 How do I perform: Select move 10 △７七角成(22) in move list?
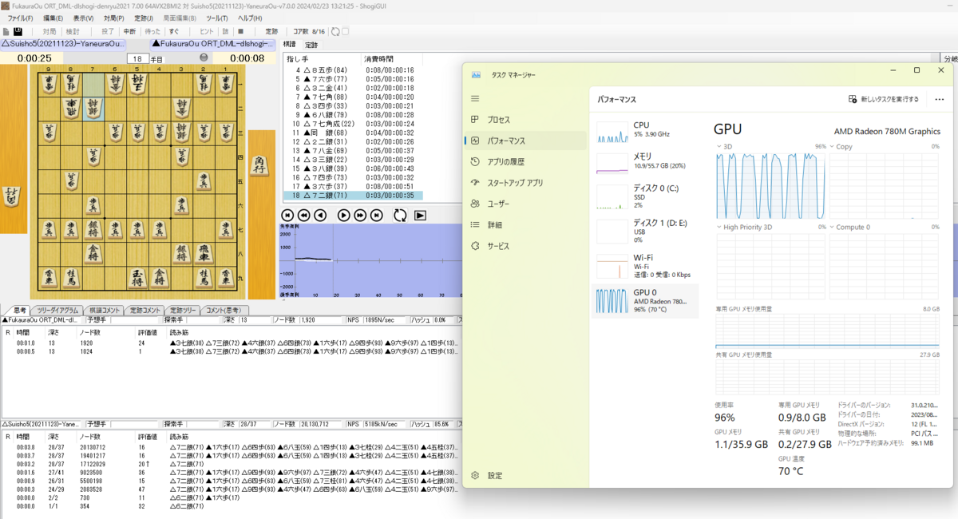pos(353,124)
